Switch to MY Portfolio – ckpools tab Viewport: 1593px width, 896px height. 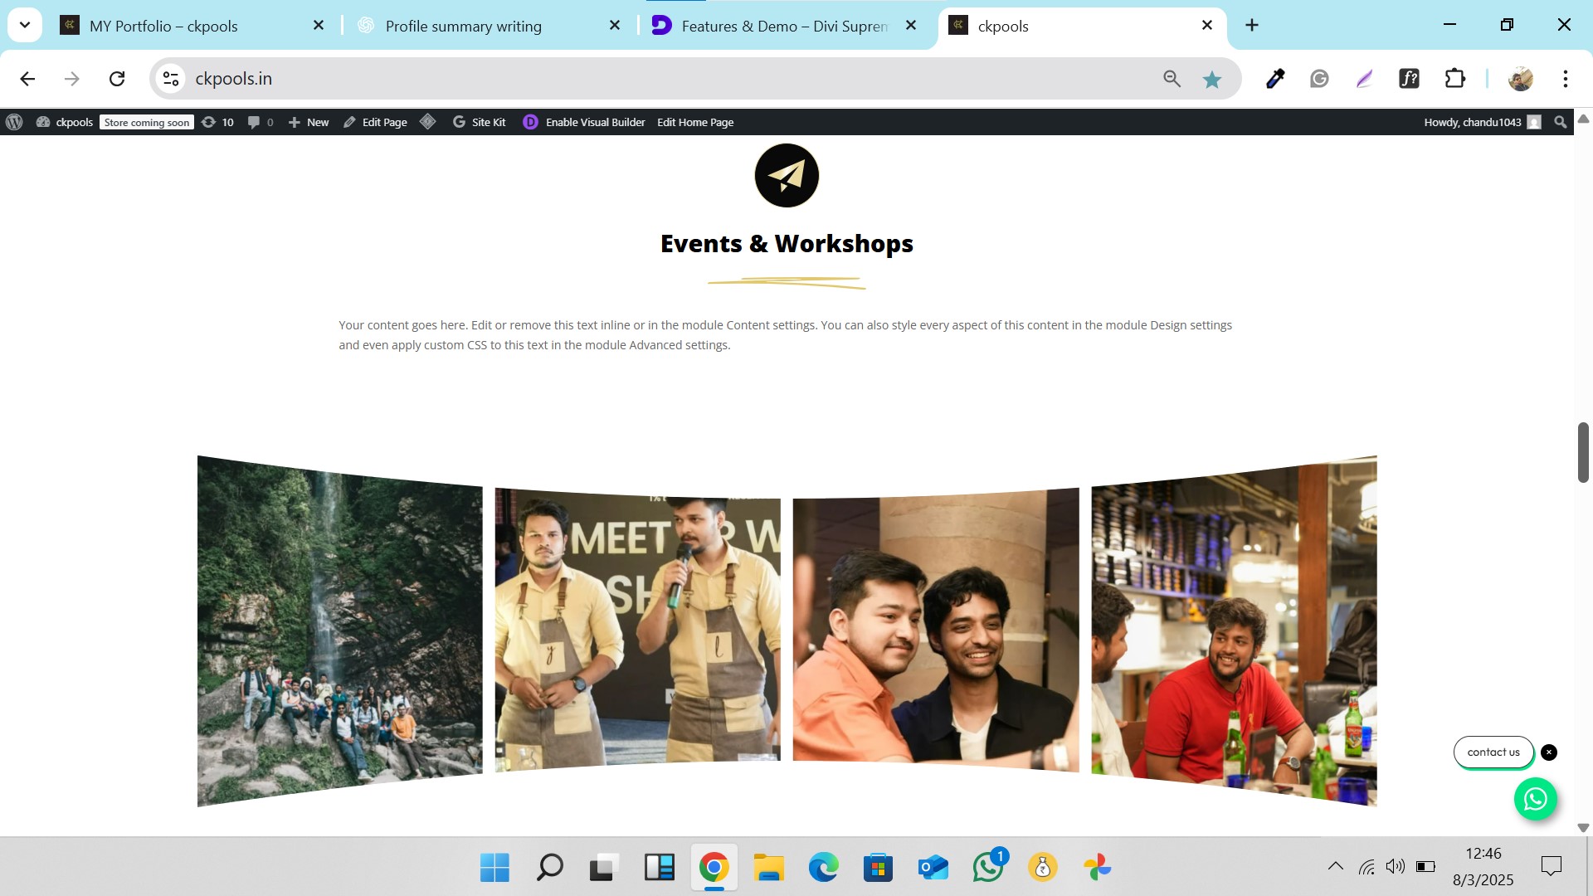tap(163, 26)
